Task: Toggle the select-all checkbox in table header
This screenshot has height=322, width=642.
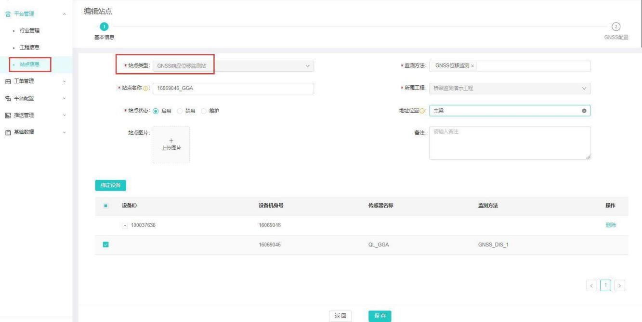Action: pyautogui.click(x=106, y=206)
